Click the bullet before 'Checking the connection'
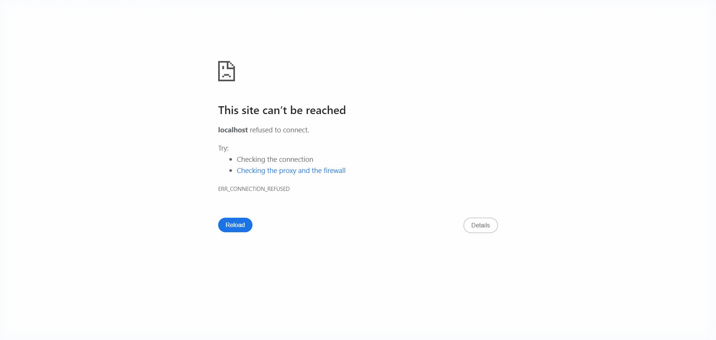This screenshot has height=340, width=716. (231, 160)
